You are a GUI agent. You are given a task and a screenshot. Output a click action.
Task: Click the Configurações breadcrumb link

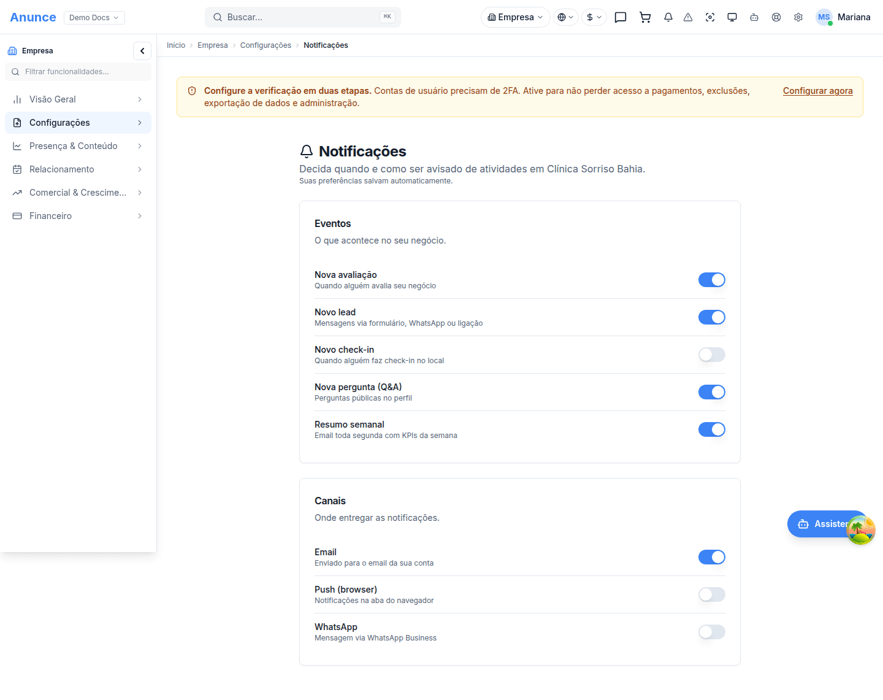[x=266, y=45]
